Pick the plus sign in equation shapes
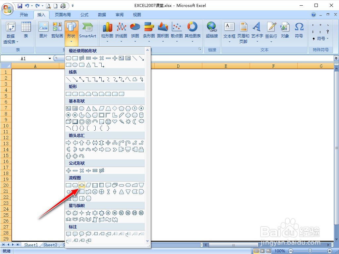This screenshot has height=254, width=339. tap(68, 171)
